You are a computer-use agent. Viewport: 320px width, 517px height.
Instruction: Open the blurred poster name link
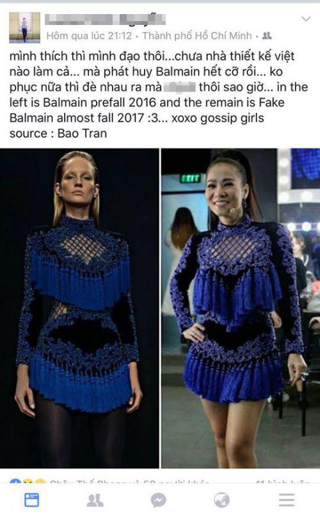[105, 19]
